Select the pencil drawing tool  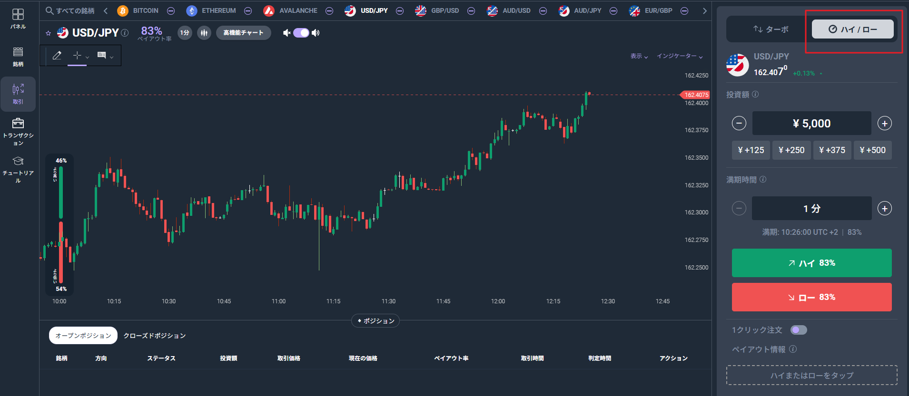[x=57, y=56]
